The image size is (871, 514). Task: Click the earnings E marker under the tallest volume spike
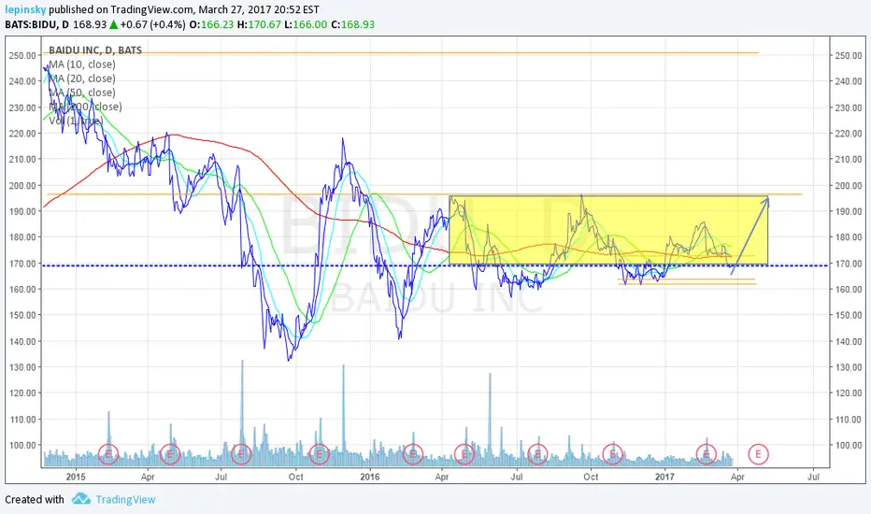click(241, 454)
